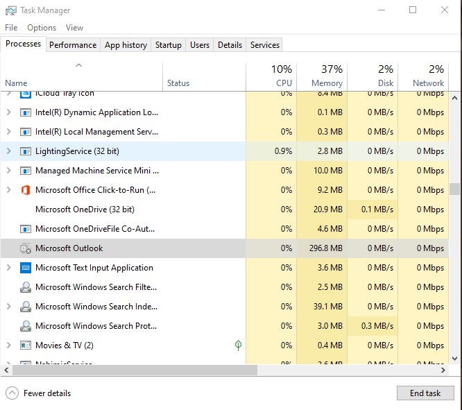Sort by the Status column header
The image size is (462, 410).
[204, 76]
